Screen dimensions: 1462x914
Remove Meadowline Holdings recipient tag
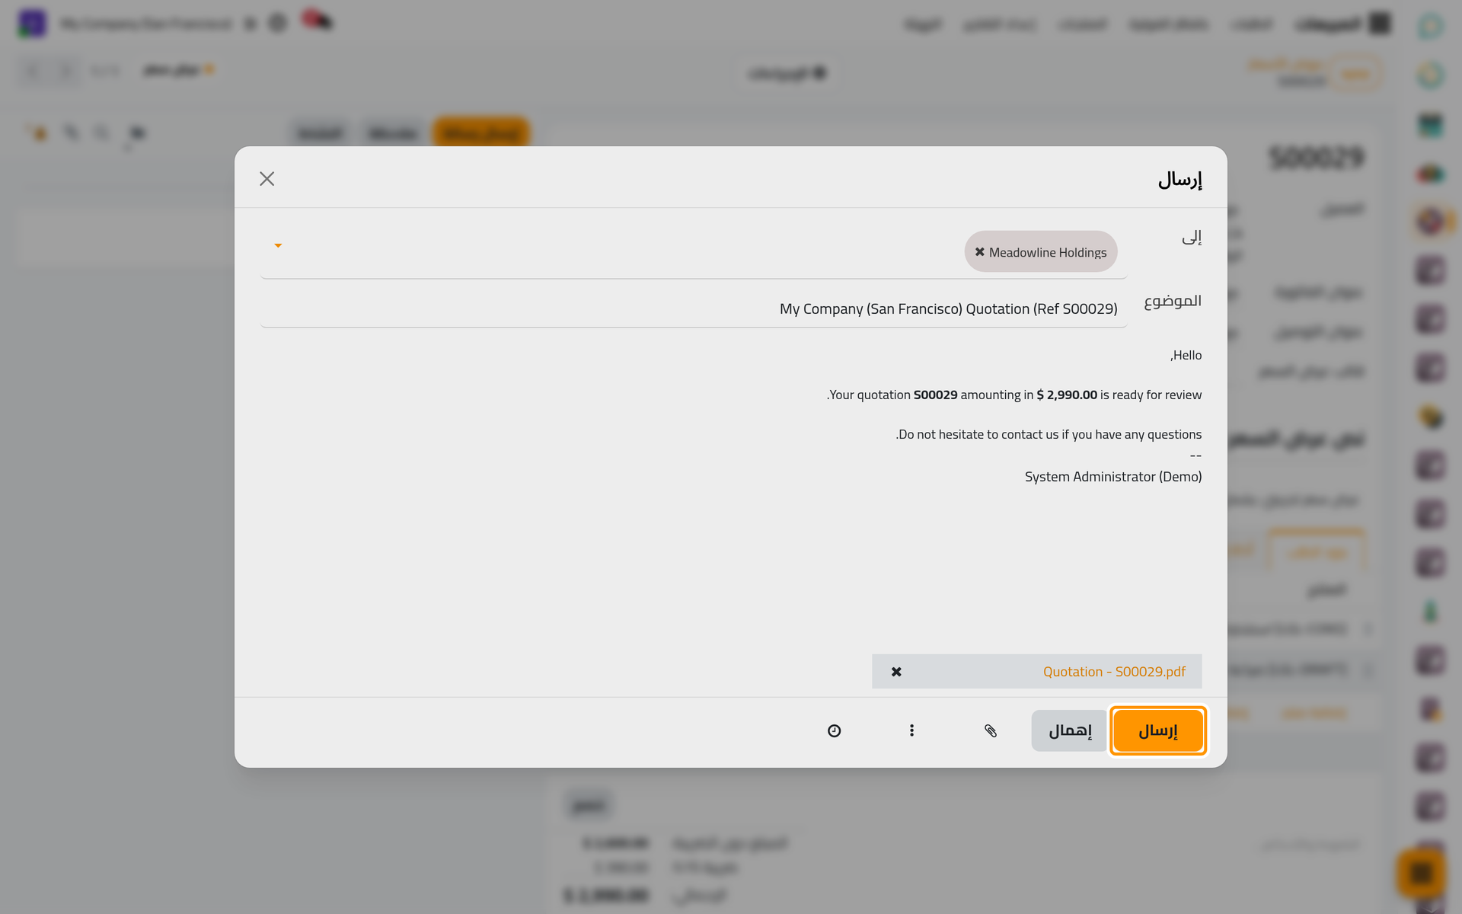tap(980, 252)
